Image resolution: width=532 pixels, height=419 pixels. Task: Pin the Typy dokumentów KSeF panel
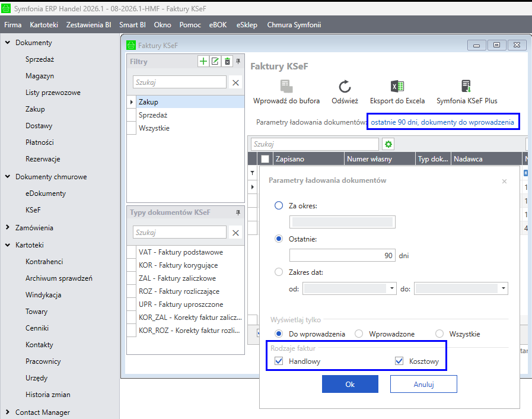pos(238,212)
